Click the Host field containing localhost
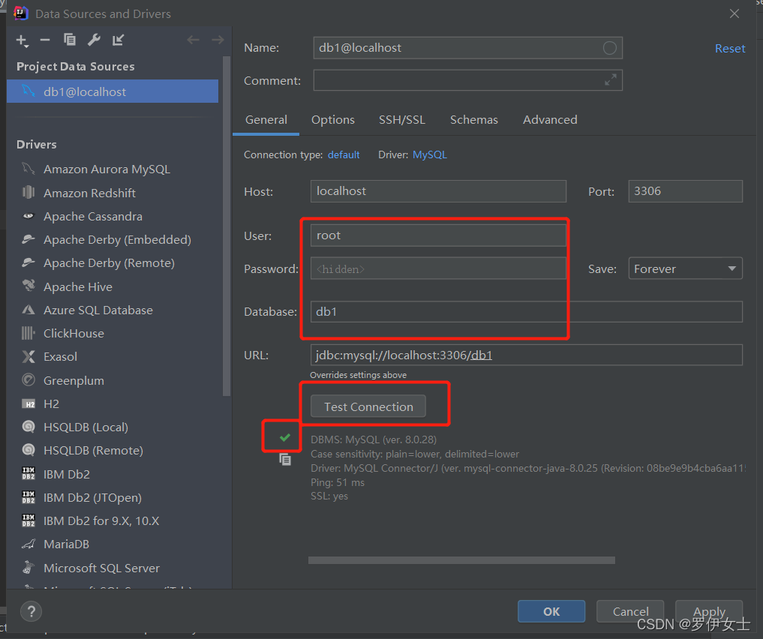This screenshot has width=763, height=639. 438,191
